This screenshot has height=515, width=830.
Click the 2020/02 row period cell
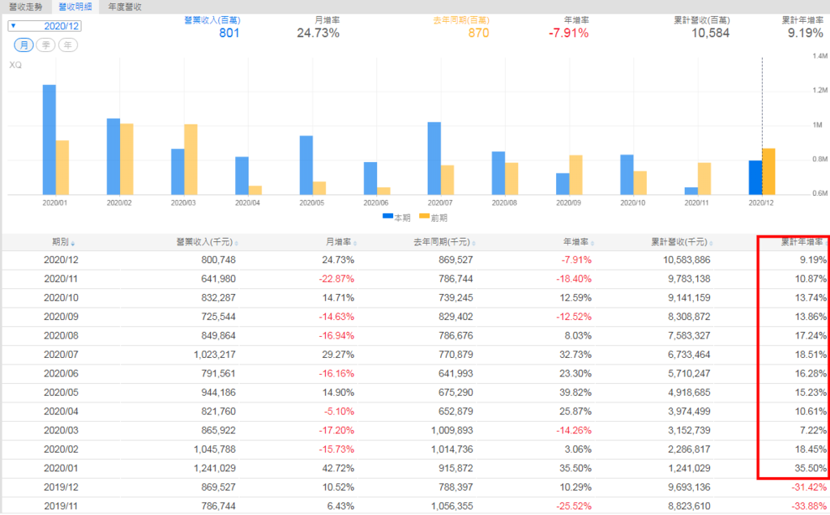pos(61,449)
